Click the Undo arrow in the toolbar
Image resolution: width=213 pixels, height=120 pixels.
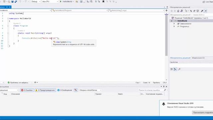pos(20,2)
